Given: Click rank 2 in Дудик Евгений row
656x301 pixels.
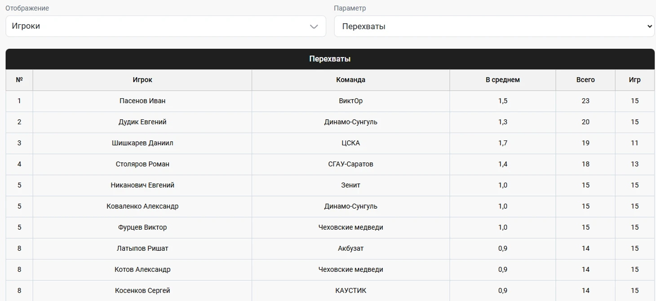Looking at the screenshot, I should (x=19, y=122).
